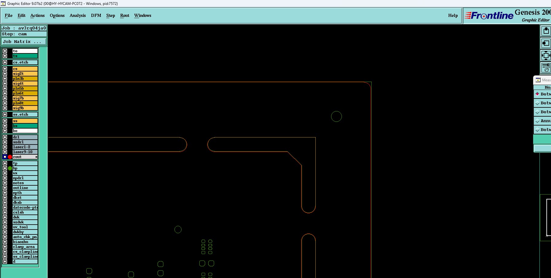Toggle the checkbox for layer 'to'
Screen dimensions: 551x278
coord(5,51)
